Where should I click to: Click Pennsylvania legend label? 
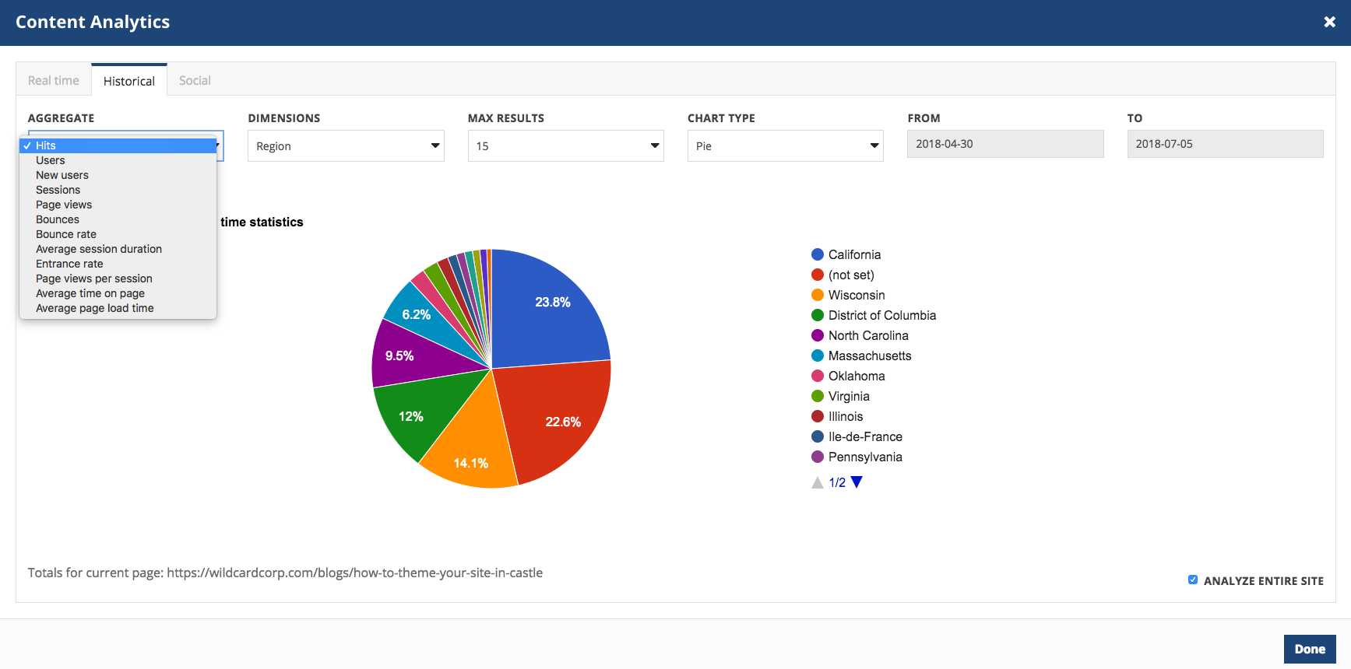(865, 457)
